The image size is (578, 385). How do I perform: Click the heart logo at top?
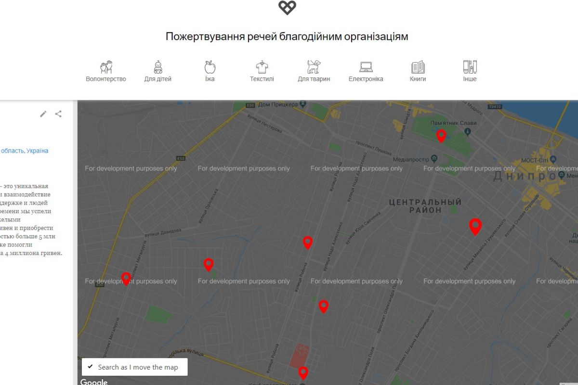coord(287,8)
